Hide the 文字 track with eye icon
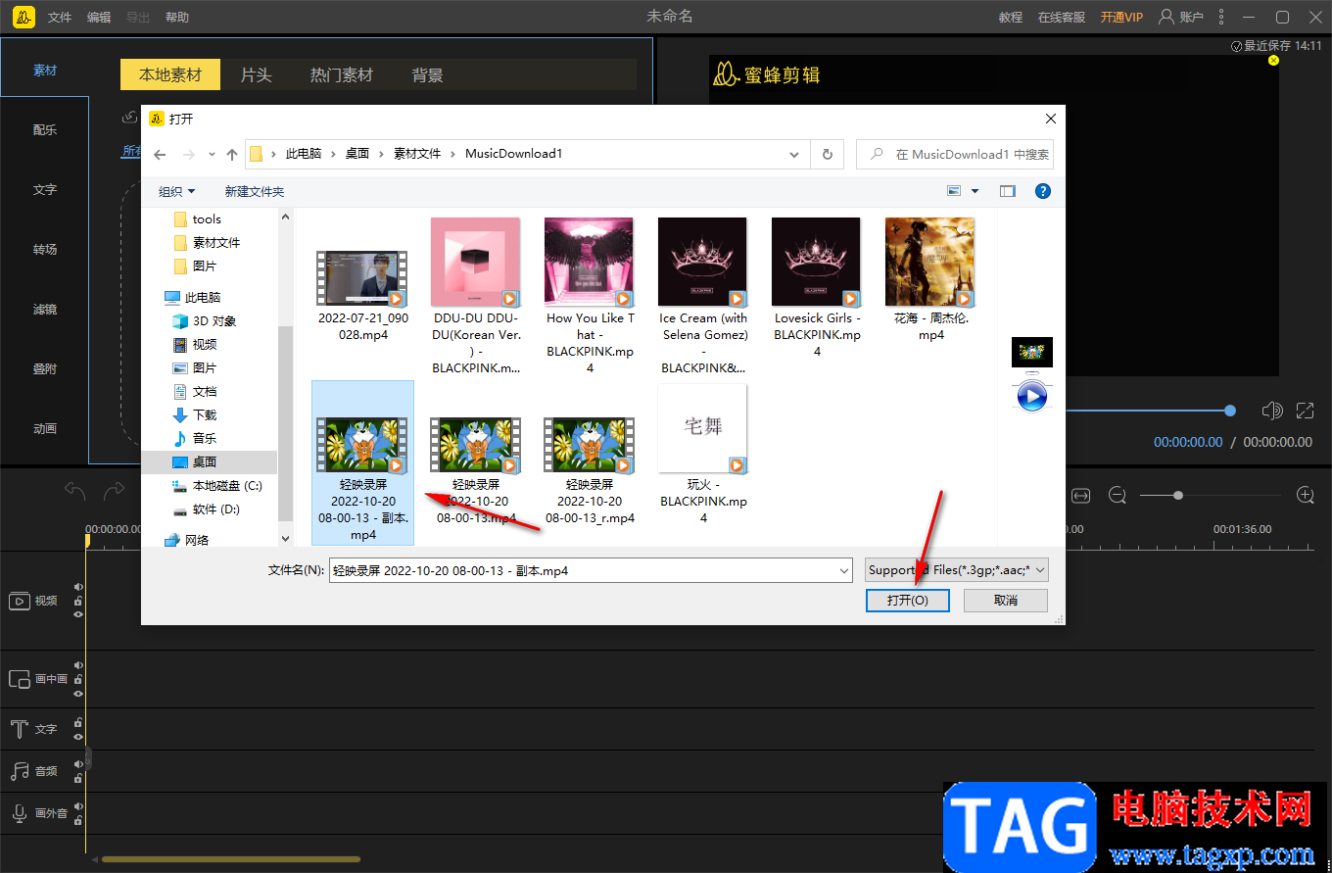The height and width of the screenshot is (873, 1332). pos(78,736)
